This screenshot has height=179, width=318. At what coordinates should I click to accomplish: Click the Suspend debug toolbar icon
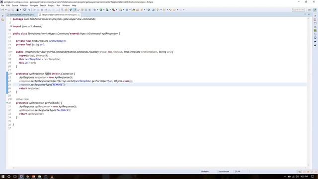point(38,10)
